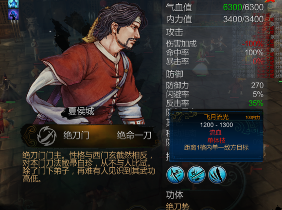Screen dimensions: 282x210
Task: Select the third claw-blade skill icon
Action: coord(217,175)
